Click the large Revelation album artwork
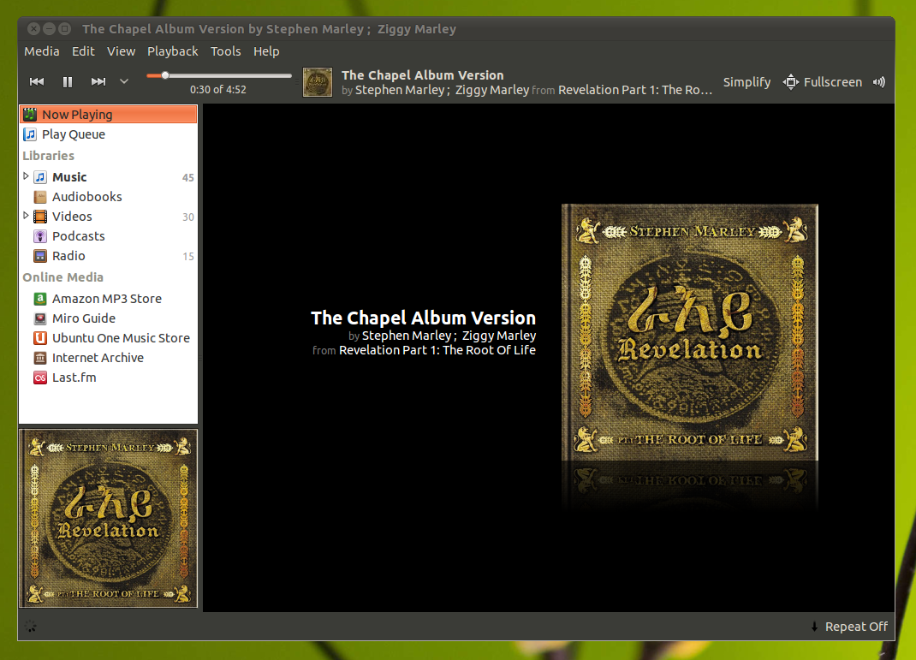Screen dimensions: 916x660 (x=689, y=332)
